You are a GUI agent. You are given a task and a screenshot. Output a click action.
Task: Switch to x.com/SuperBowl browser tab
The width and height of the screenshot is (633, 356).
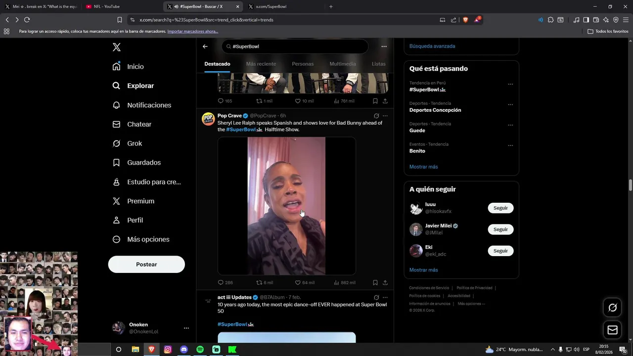[284, 6]
